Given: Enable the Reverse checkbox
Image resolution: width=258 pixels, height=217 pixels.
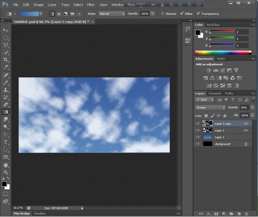Looking at the screenshot, I should (x=163, y=14).
